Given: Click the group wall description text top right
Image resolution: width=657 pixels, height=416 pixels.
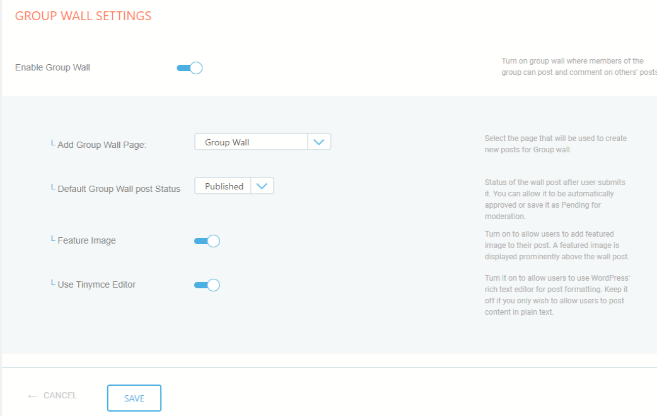Looking at the screenshot, I should coord(578,66).
